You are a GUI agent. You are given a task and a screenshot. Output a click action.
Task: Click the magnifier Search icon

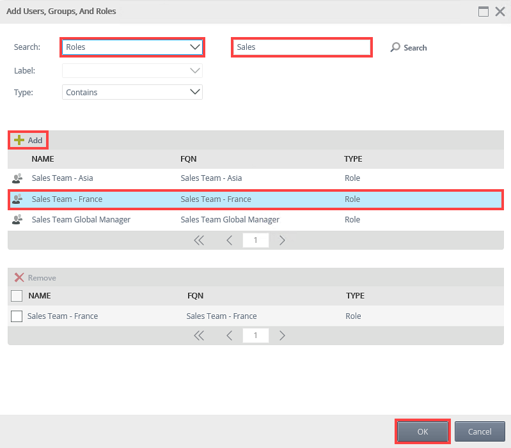coord(396,47)
